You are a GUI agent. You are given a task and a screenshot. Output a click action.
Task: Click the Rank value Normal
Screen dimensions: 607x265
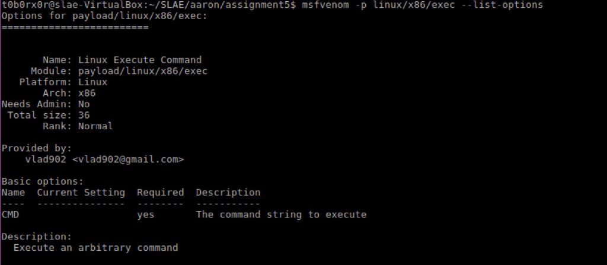(x=95, y=126)
